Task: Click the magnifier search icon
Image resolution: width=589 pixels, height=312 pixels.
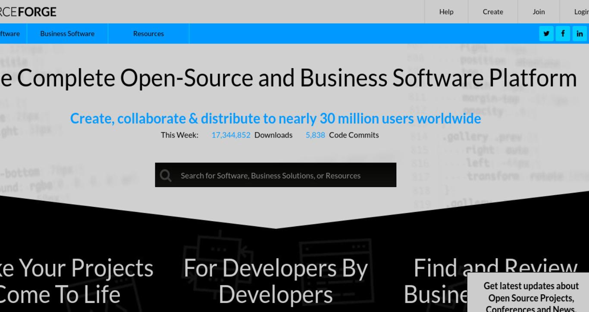Action: pyautogui.click(x=166, y=175)
